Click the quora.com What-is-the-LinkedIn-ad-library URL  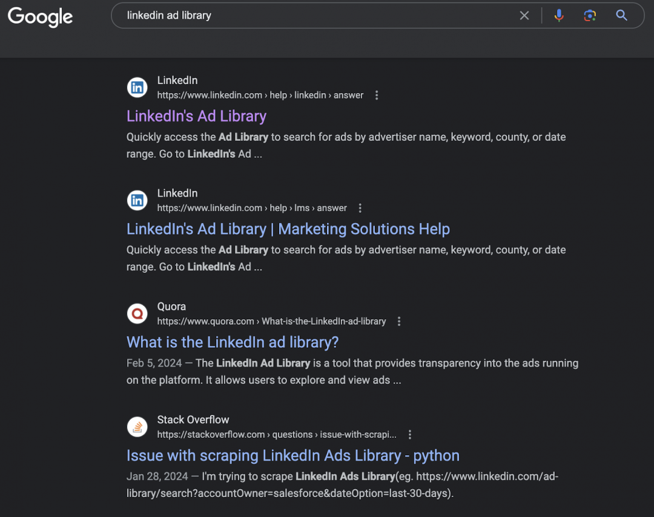tap(271, 321)
